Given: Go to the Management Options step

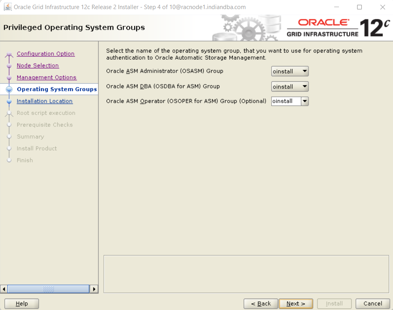Looking at the screenshot, I should click(x=47, y=77).
